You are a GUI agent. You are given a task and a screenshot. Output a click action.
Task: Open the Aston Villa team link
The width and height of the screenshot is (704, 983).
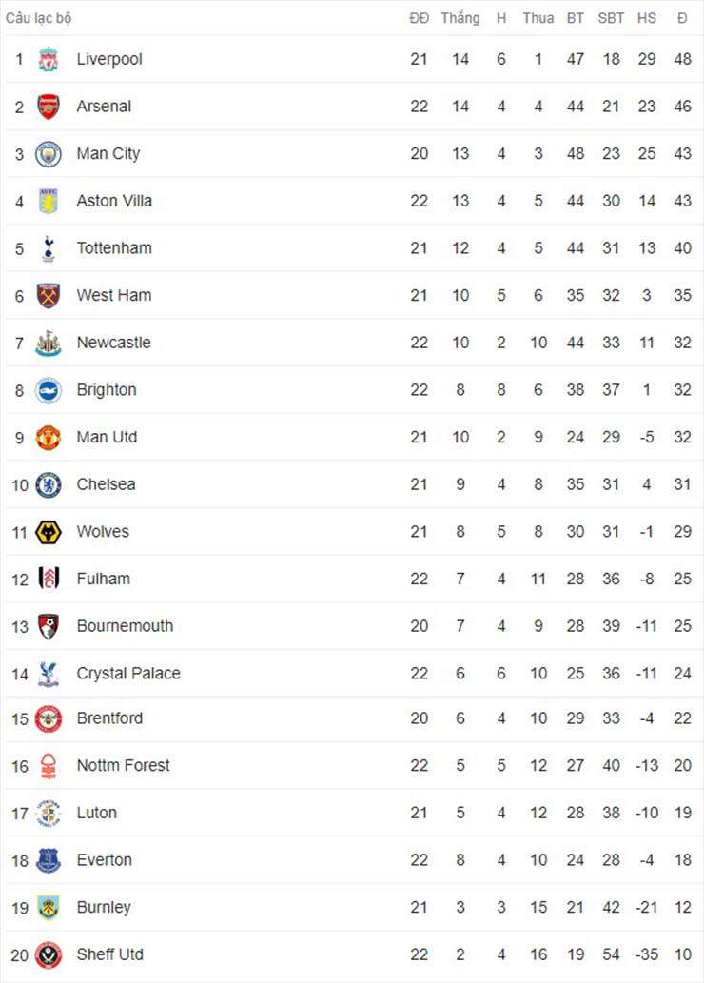[114, 201]
